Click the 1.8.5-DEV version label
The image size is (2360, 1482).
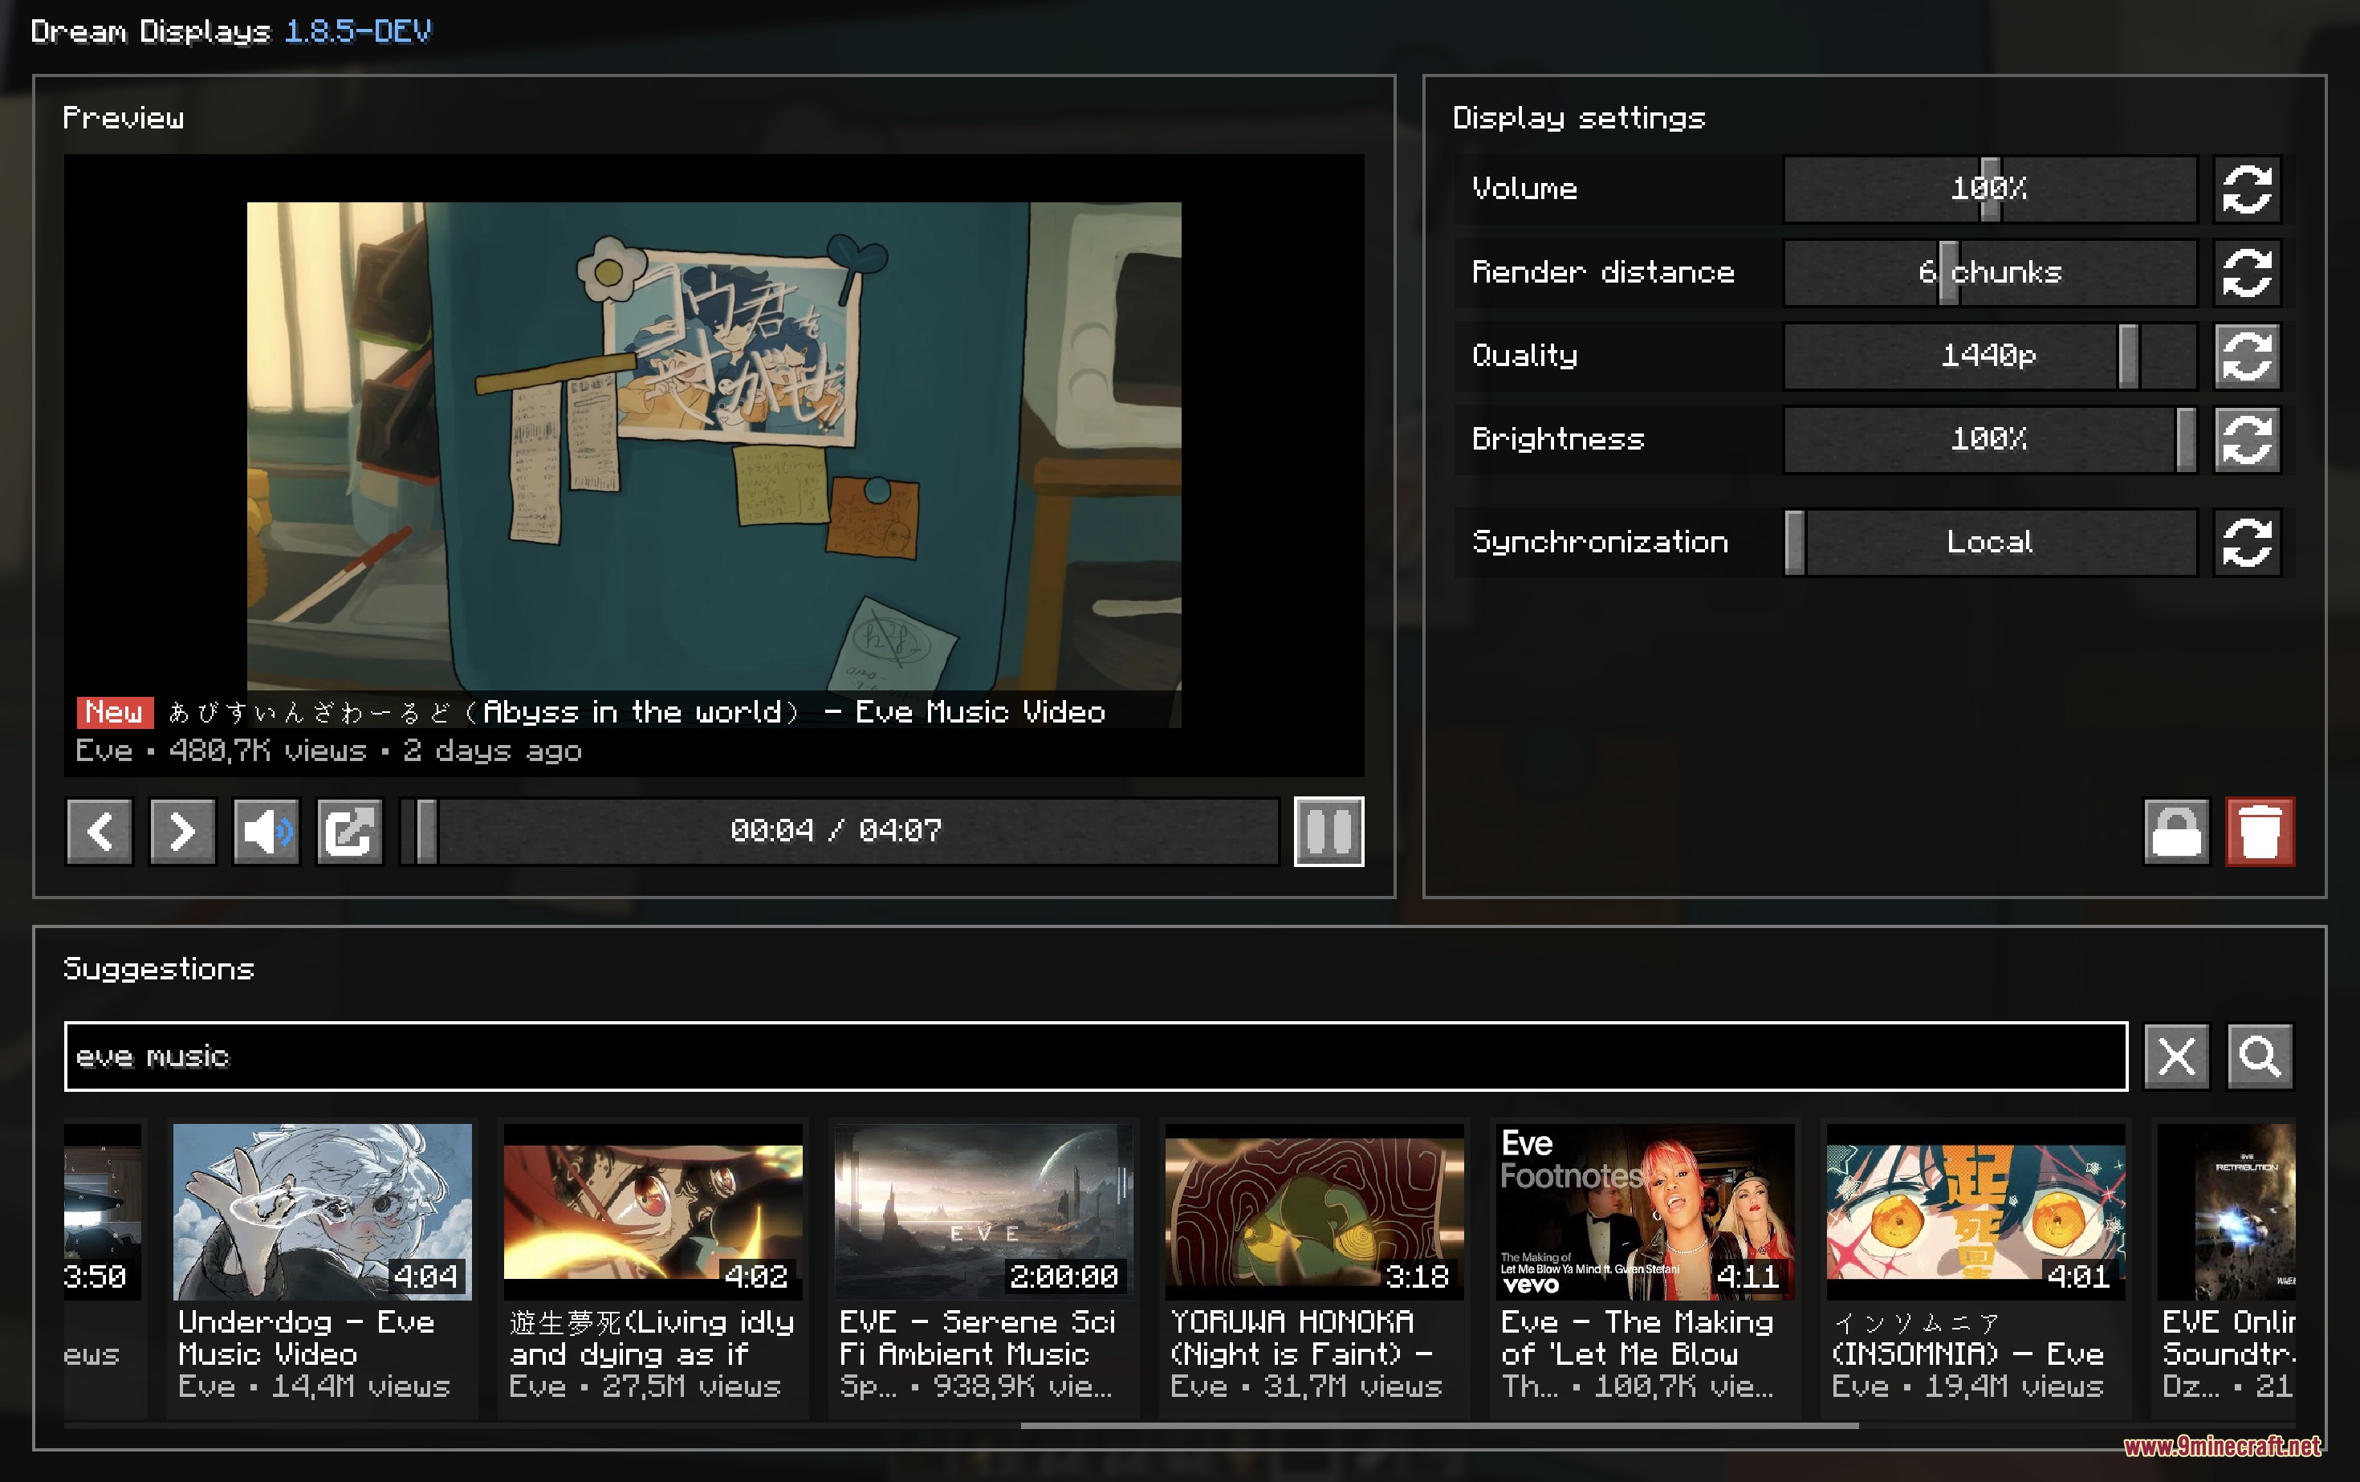pos(358,31)
